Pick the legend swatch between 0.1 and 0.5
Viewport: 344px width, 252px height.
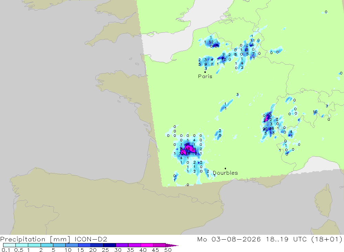click(x=9, y=245)
